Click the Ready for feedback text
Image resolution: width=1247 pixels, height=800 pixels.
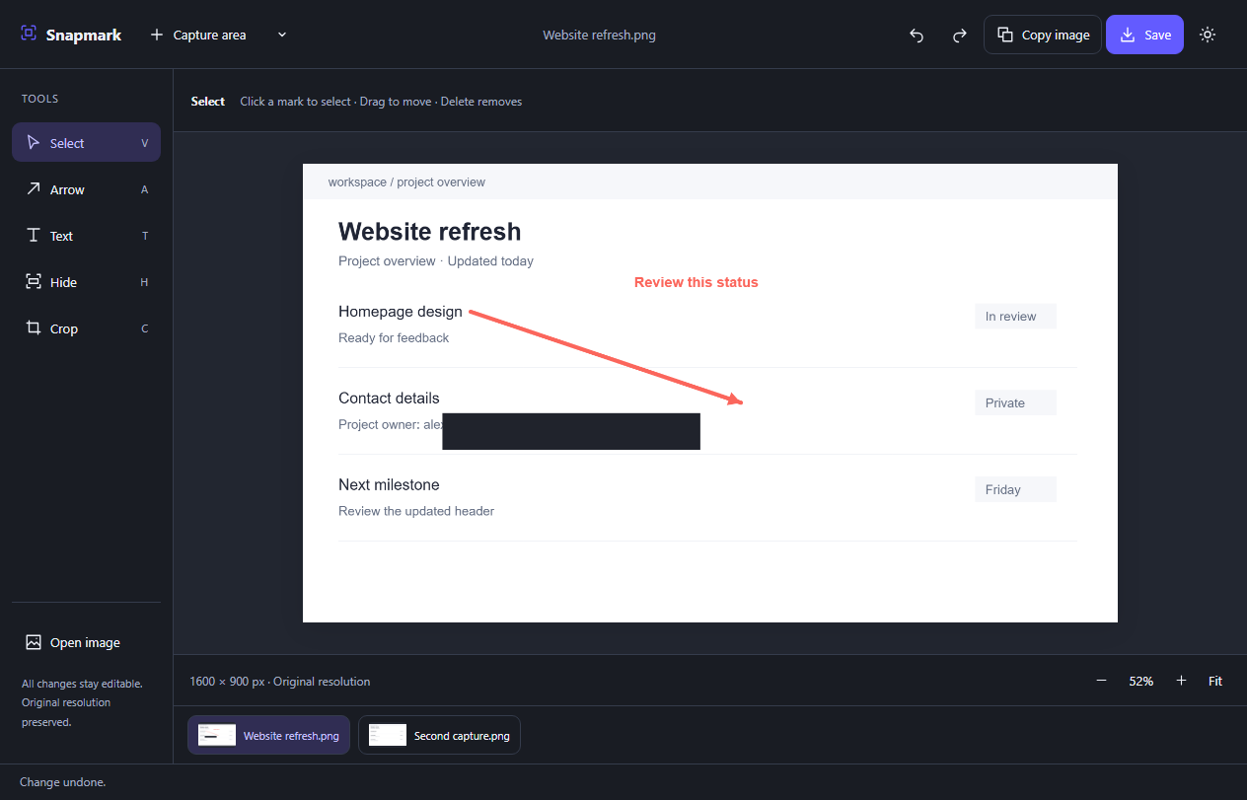394,337
